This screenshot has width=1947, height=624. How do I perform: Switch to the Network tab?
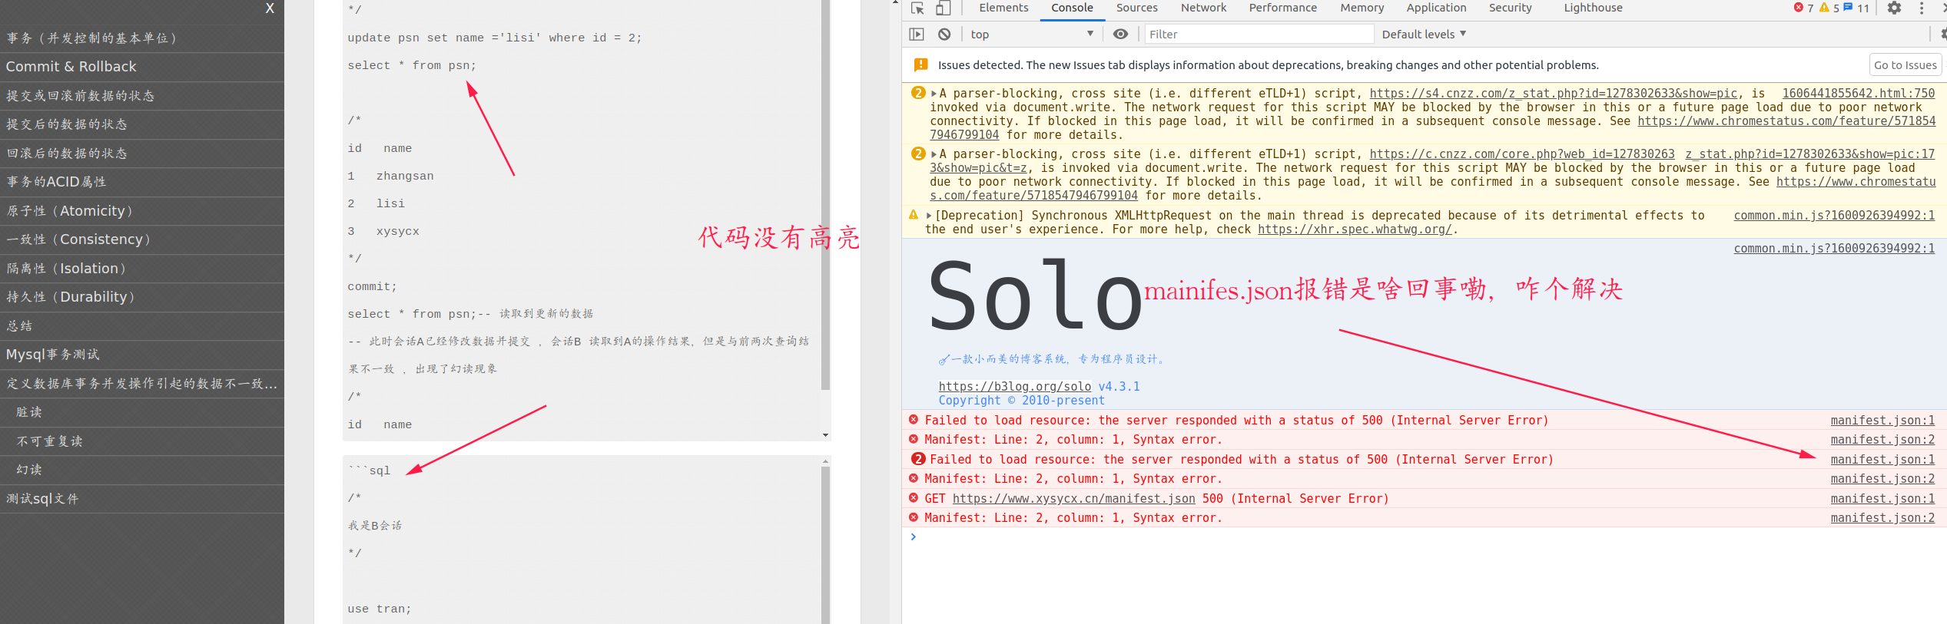click(1203, 8)
